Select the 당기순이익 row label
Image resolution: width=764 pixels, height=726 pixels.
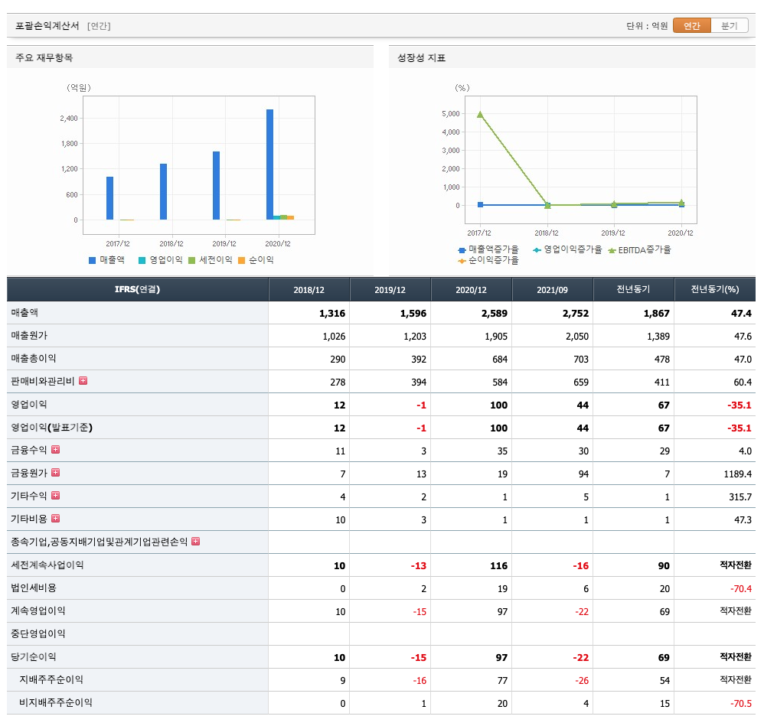click(34, 657)
